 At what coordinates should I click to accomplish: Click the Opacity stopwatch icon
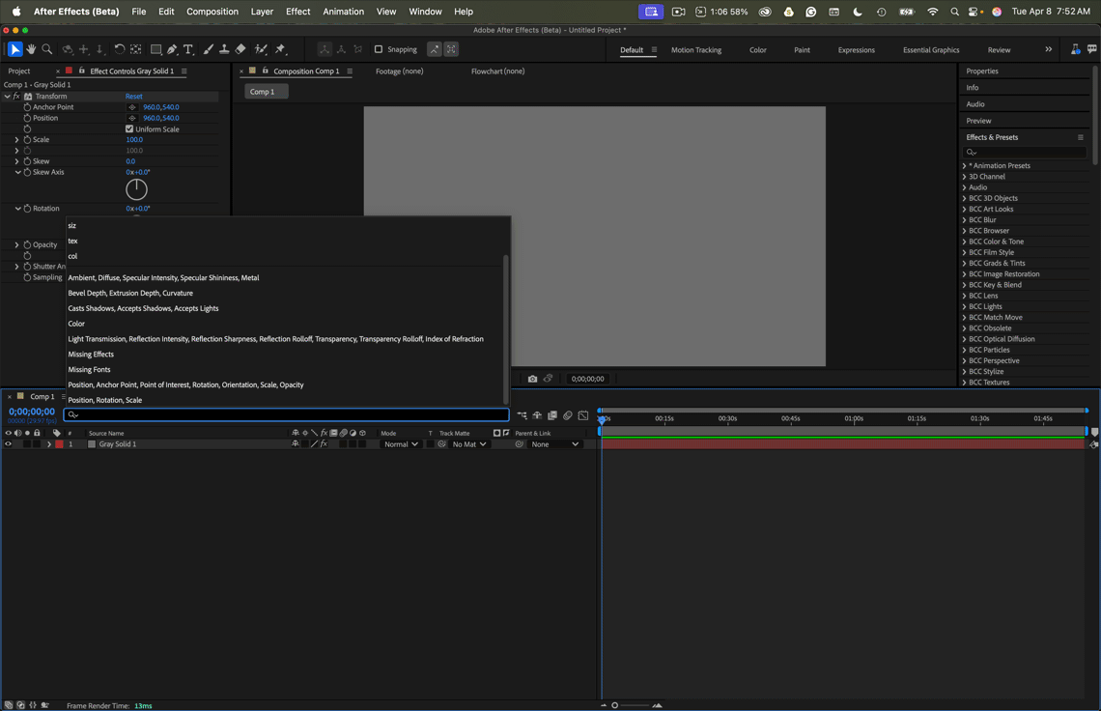click(x=27, y=244)
